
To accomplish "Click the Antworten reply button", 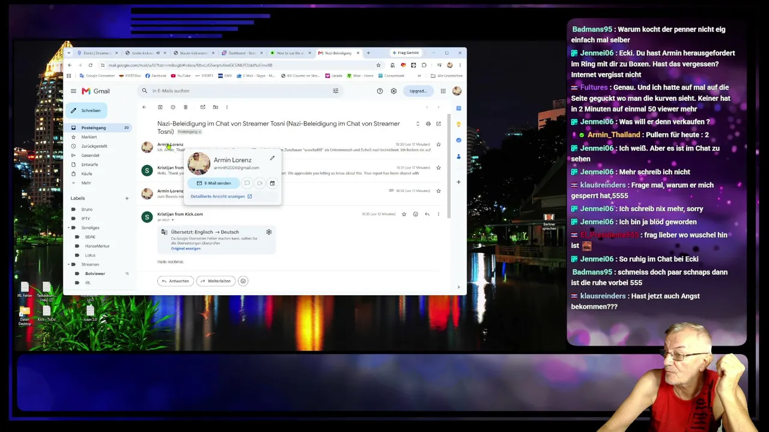I will 175,281.
